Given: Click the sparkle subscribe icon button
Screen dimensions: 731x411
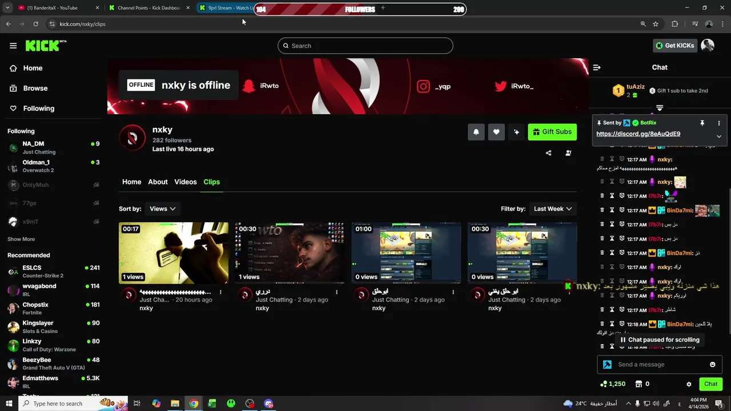Looking at the screenshot, I should tap(516, 132).
